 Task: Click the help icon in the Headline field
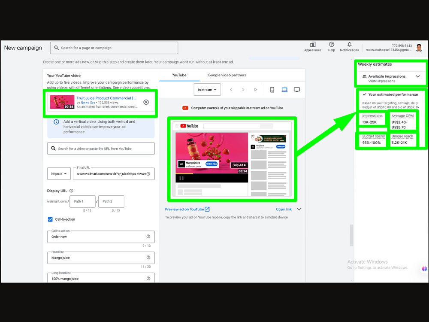148,257
